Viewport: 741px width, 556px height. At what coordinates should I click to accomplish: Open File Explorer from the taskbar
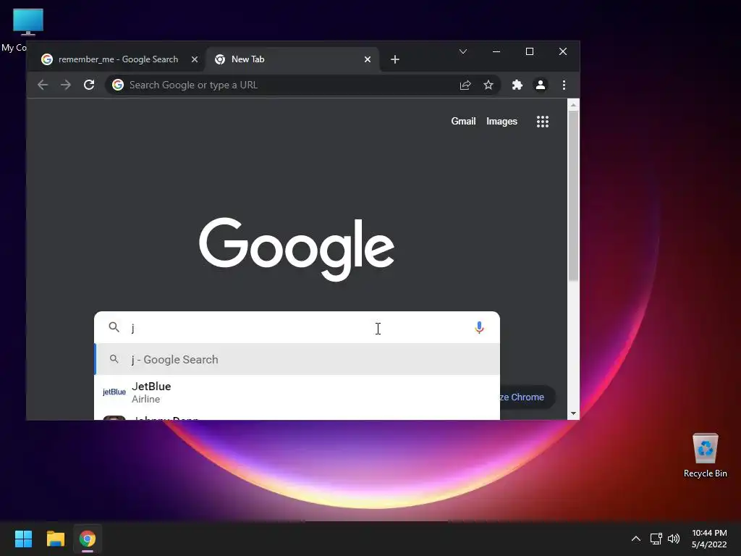pyautogui.click(x=55, y=539)
